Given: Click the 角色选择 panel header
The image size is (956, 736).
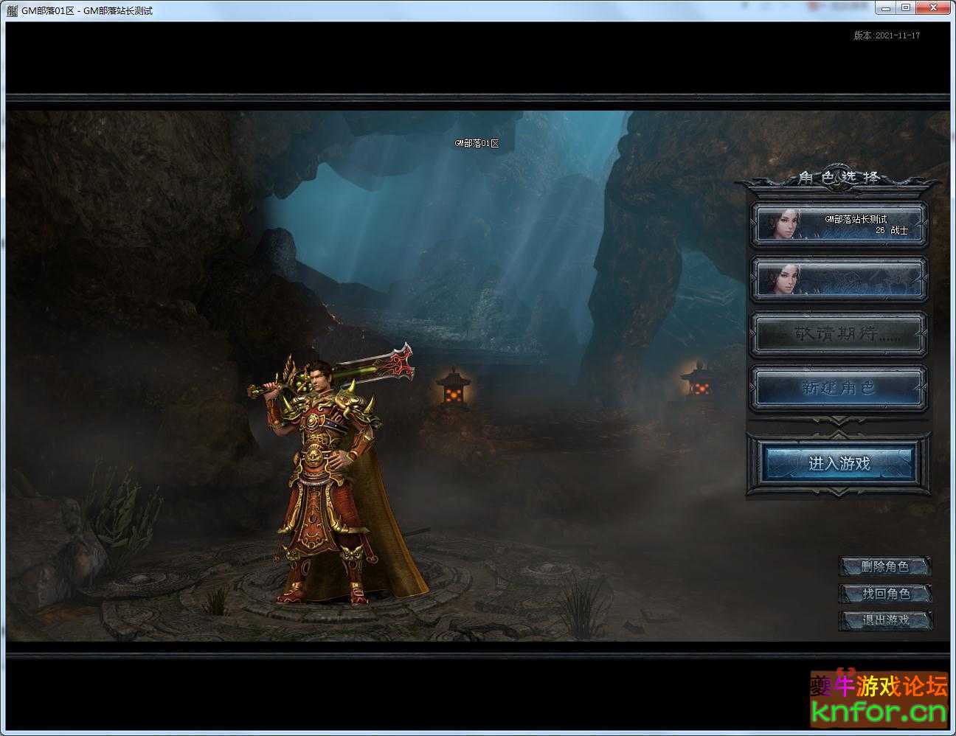Looking at the screenshot, I should [x=839, y=178].
